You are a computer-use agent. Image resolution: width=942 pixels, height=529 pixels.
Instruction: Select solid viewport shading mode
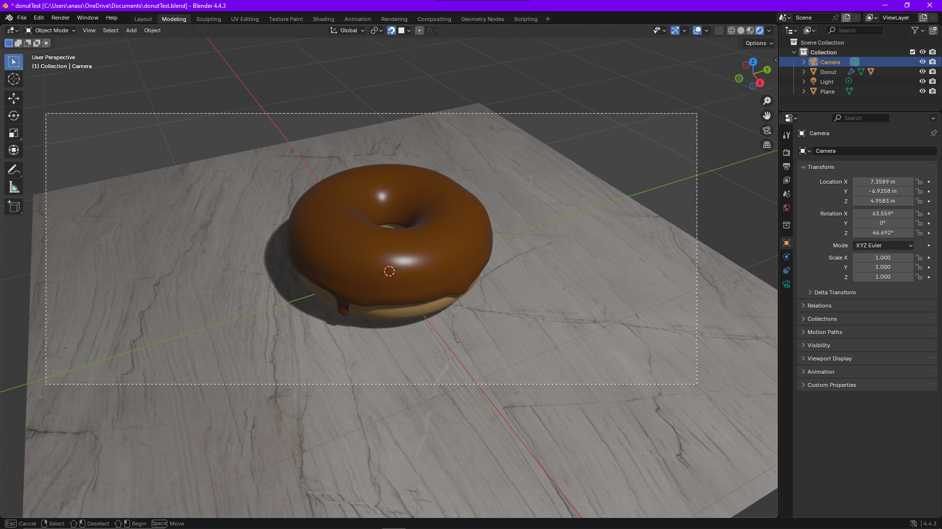741,30
